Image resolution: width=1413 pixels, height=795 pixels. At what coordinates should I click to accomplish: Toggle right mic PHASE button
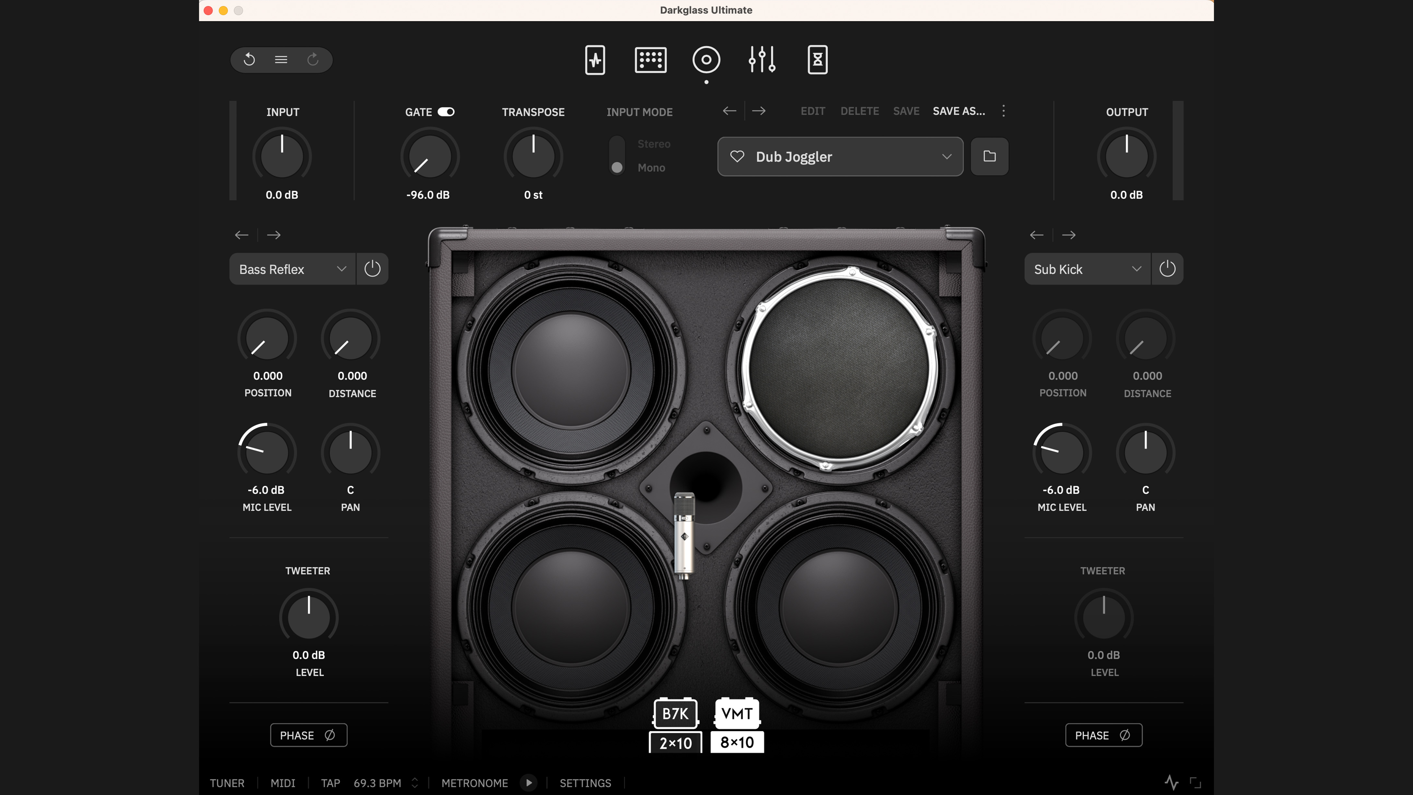[1104, 735]
